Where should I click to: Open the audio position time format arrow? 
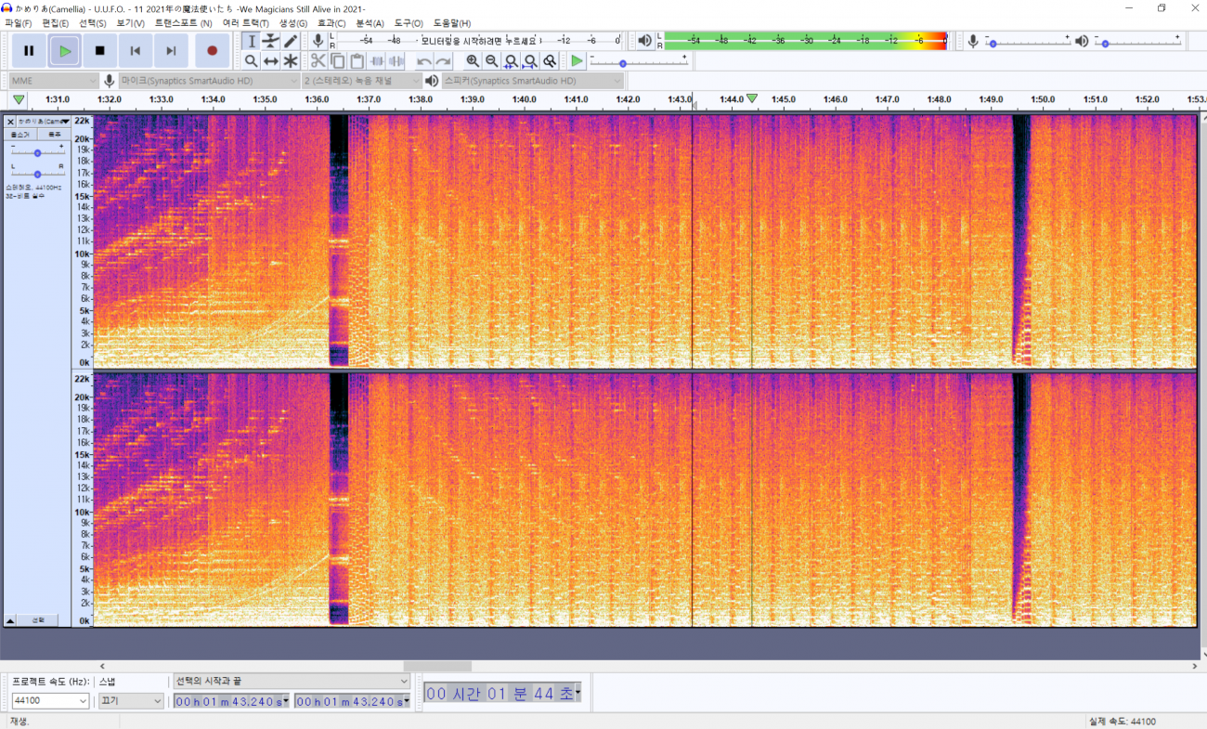[578, 693]
